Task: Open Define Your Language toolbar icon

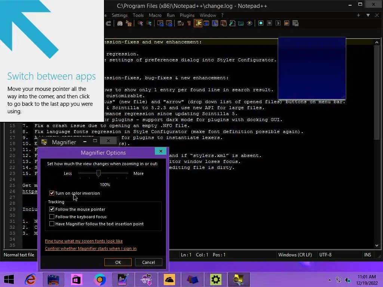Action: click(x=206, y=23)
